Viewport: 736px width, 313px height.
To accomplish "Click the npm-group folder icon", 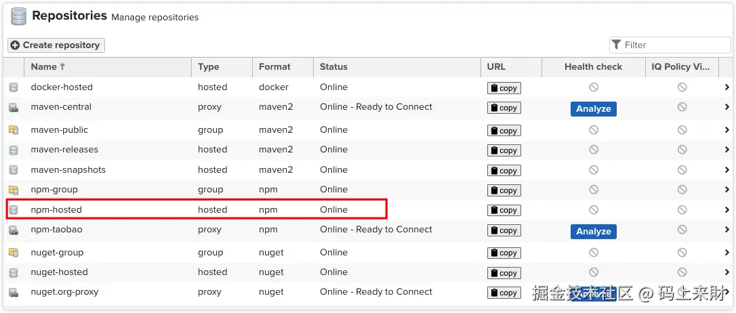I will (14, 190).
